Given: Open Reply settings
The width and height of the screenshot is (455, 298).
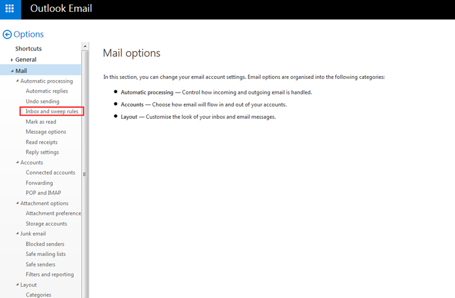Looking at the screenshot, I should (42, 152).
